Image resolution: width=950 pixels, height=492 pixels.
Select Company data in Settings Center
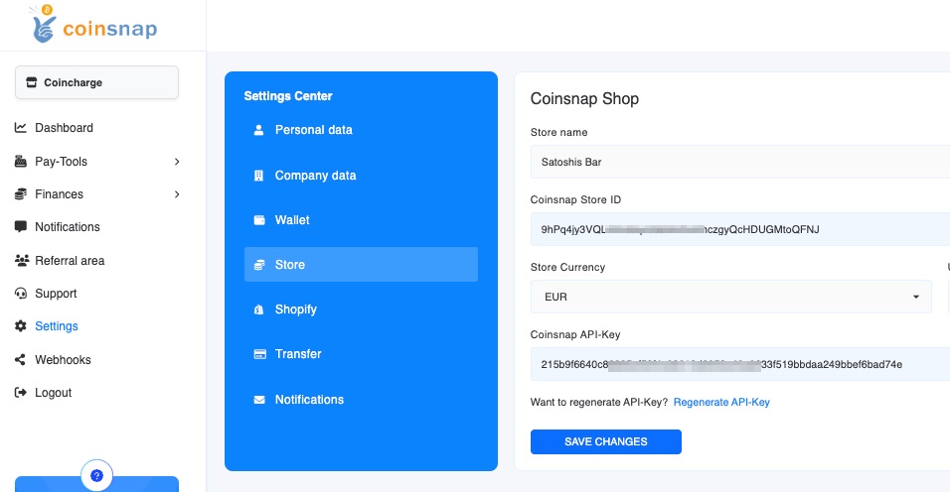click(x=315, y=176)
